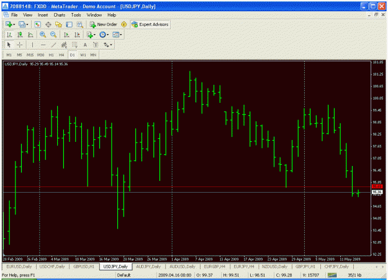The image size is (388, 280).
Task: Open the Window menu
Action: [94, 15]
